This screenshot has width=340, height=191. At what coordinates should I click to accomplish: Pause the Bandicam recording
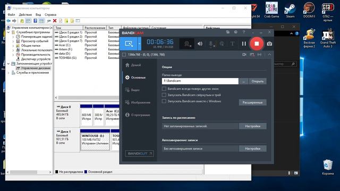[244, 44]
